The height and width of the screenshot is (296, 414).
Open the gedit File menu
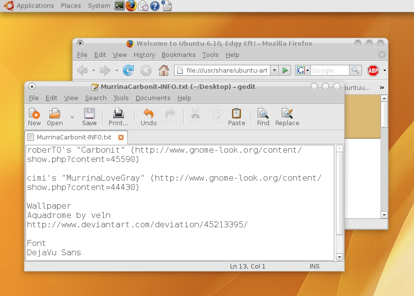coord(33,98)
